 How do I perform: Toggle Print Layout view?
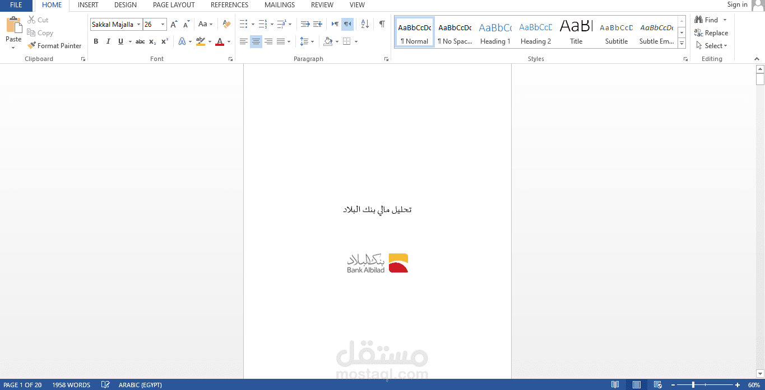click(x=637, y=385)
